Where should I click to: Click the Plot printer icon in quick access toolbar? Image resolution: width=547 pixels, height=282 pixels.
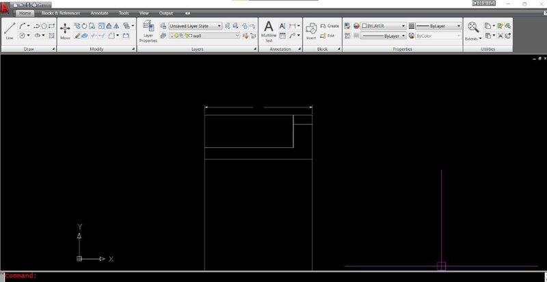point(34,5)
